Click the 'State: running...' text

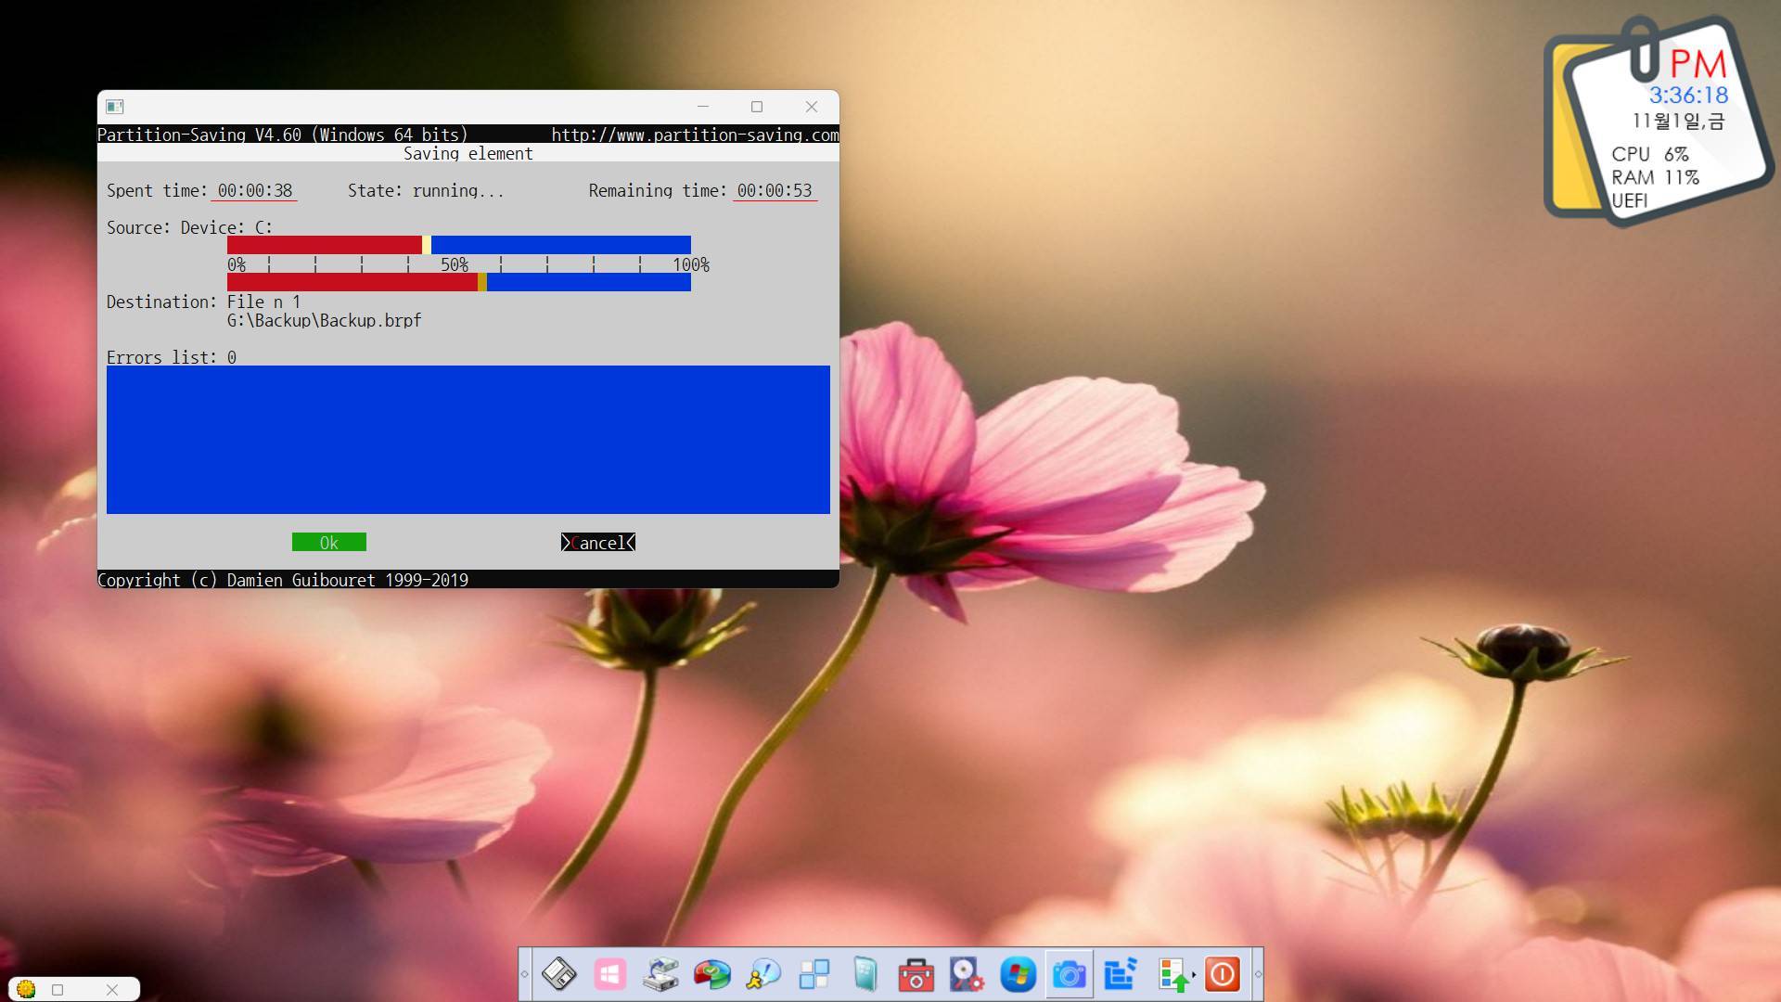[426, 190]
